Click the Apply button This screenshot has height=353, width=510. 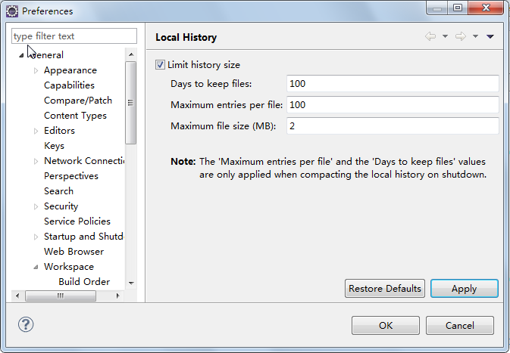click(464, 289)
